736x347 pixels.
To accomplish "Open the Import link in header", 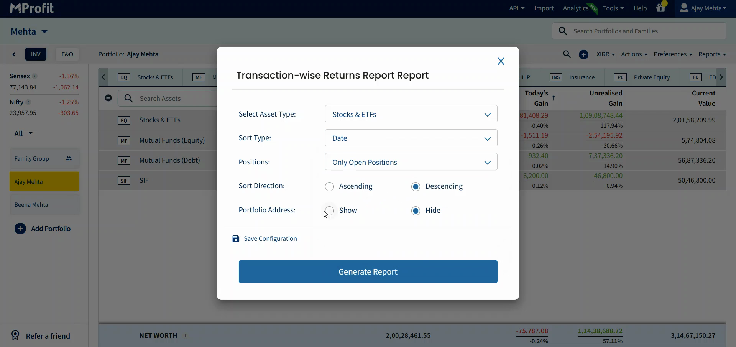I will (544, 8).
